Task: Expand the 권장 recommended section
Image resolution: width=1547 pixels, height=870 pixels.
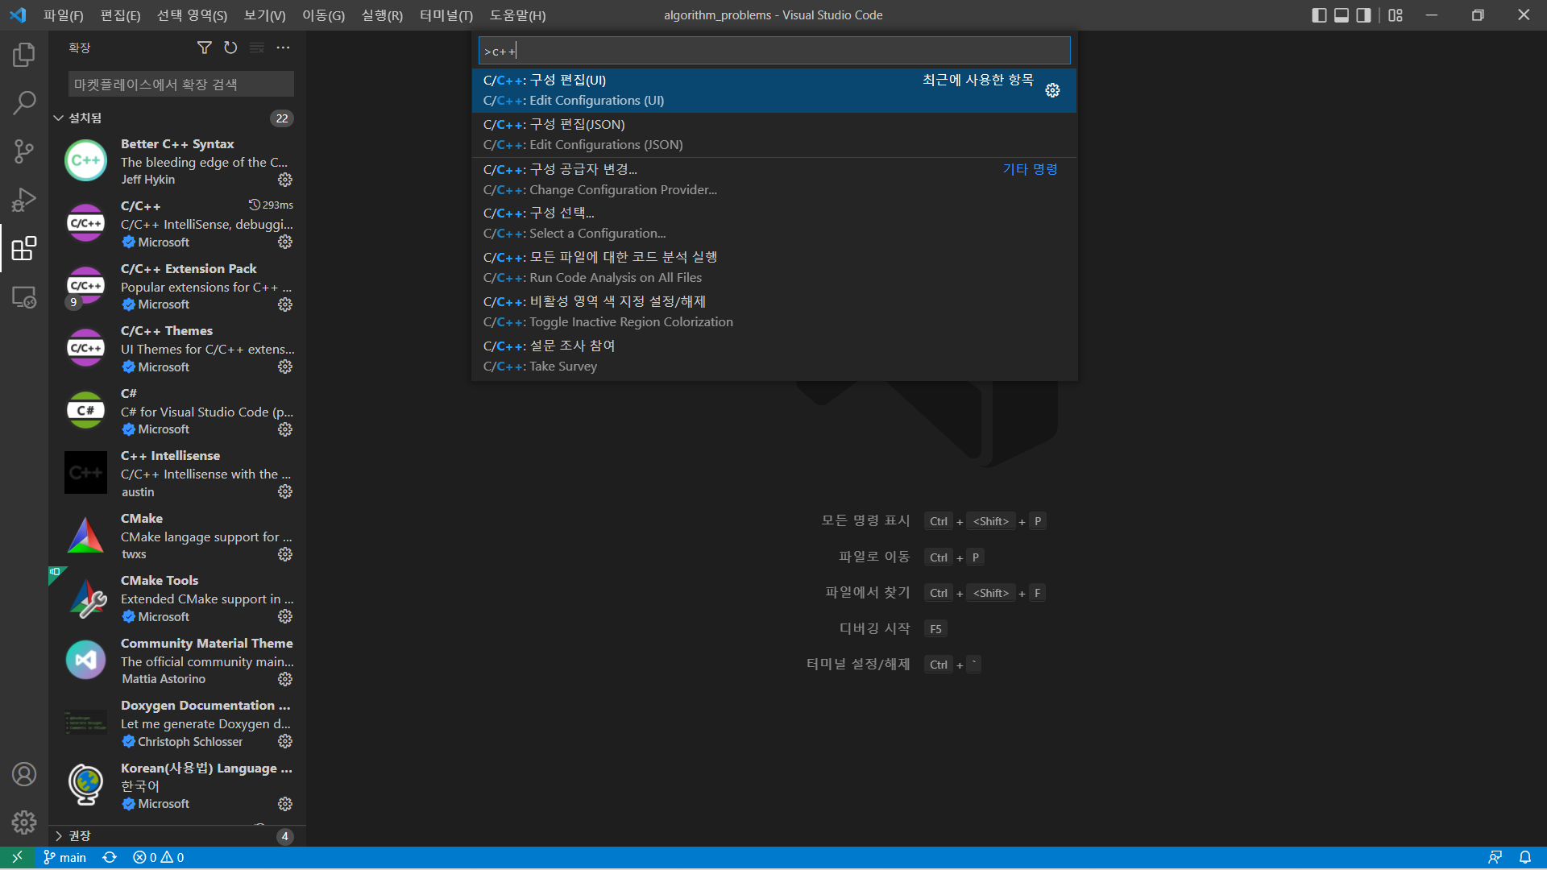Action: pos(59,836)
